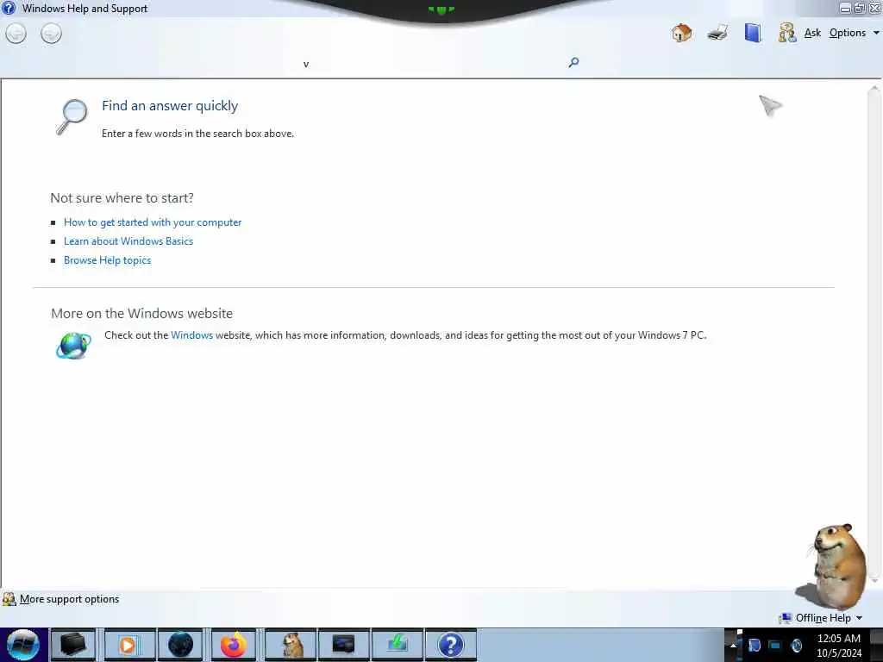Open the Options dropdown menu
Image resolution: width=883 pixels, height=662 pixels.
click(x=853, y=33)
